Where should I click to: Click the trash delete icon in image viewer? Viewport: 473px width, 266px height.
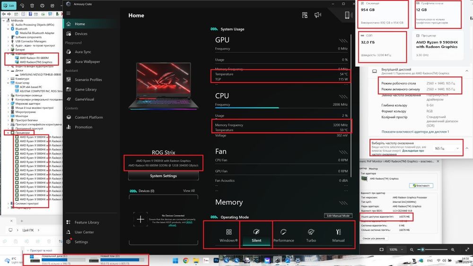click(32, 6)
